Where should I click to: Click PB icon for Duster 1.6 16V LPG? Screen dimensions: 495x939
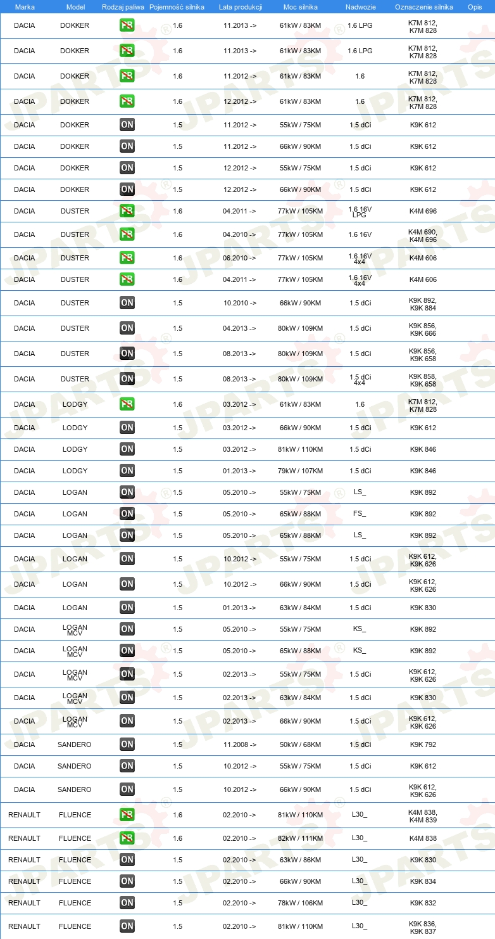coord(127,211)
